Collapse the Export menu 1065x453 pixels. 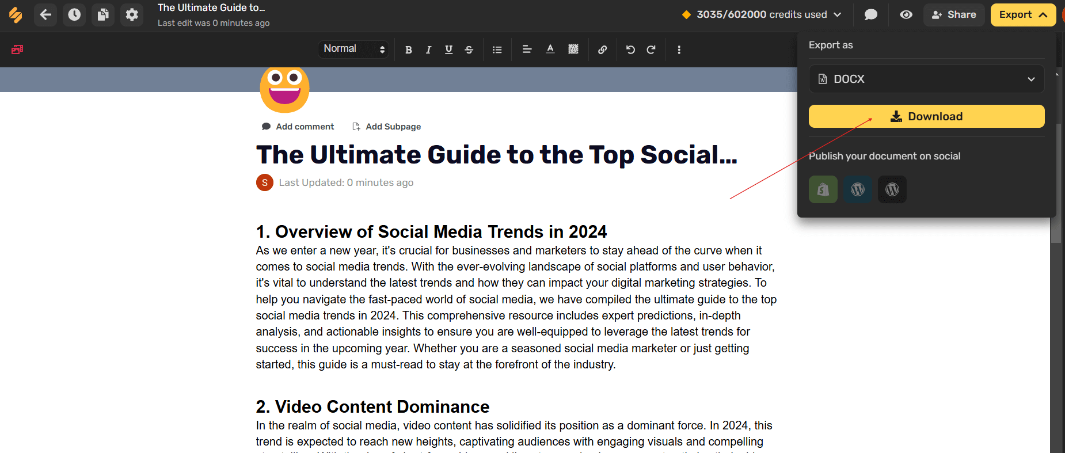pos(1023,14)
